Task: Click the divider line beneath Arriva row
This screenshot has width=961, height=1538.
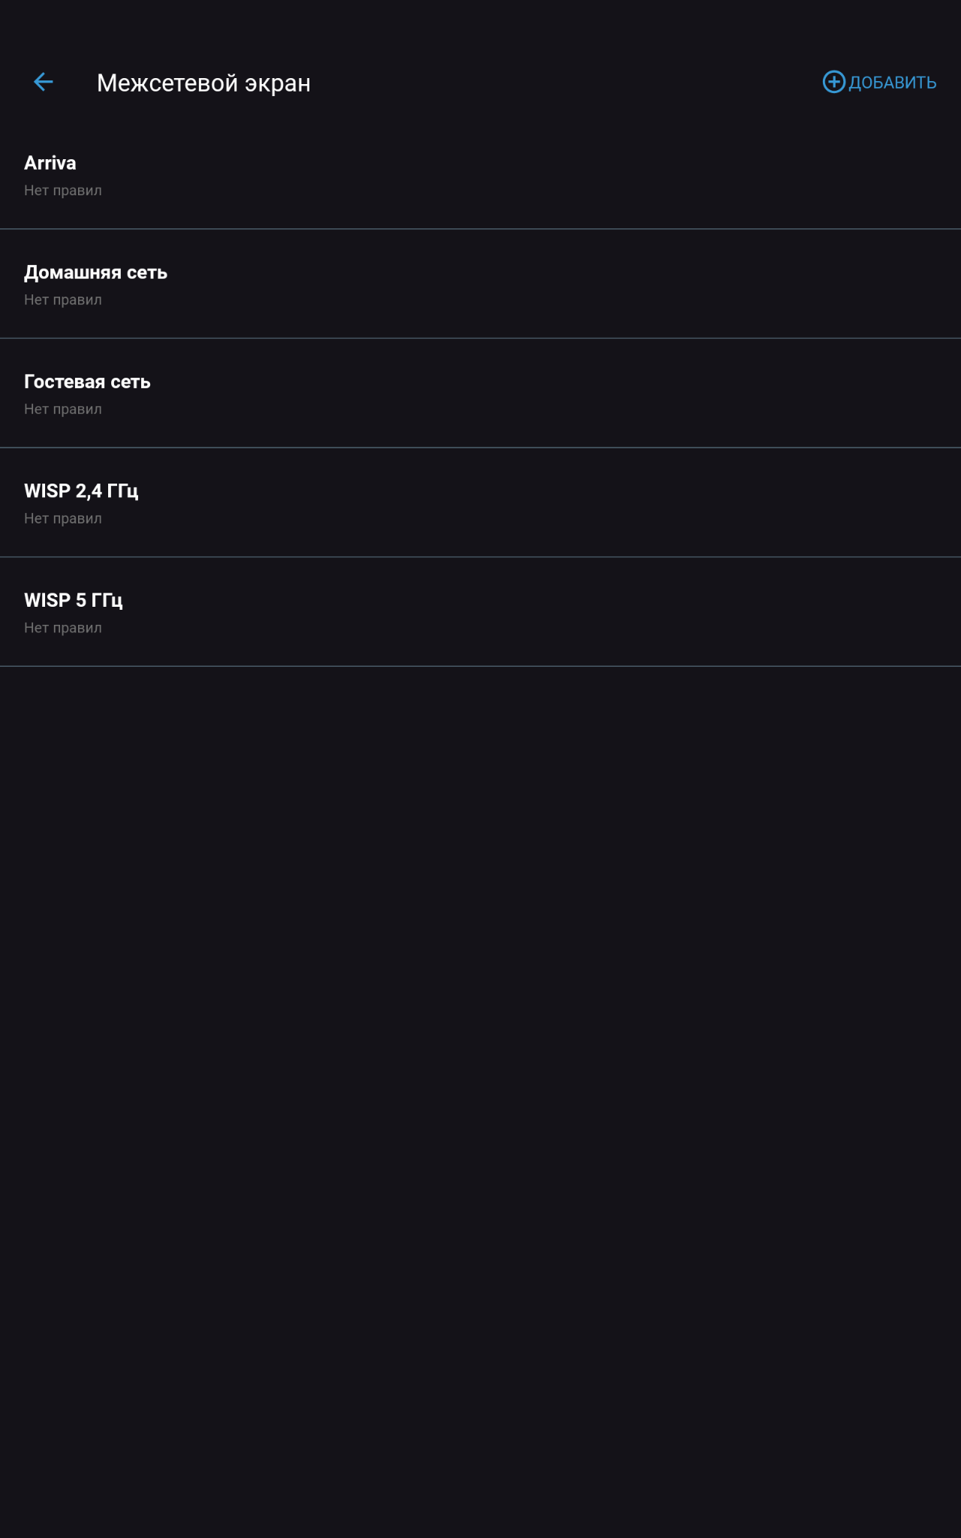Action: (480, 229)
